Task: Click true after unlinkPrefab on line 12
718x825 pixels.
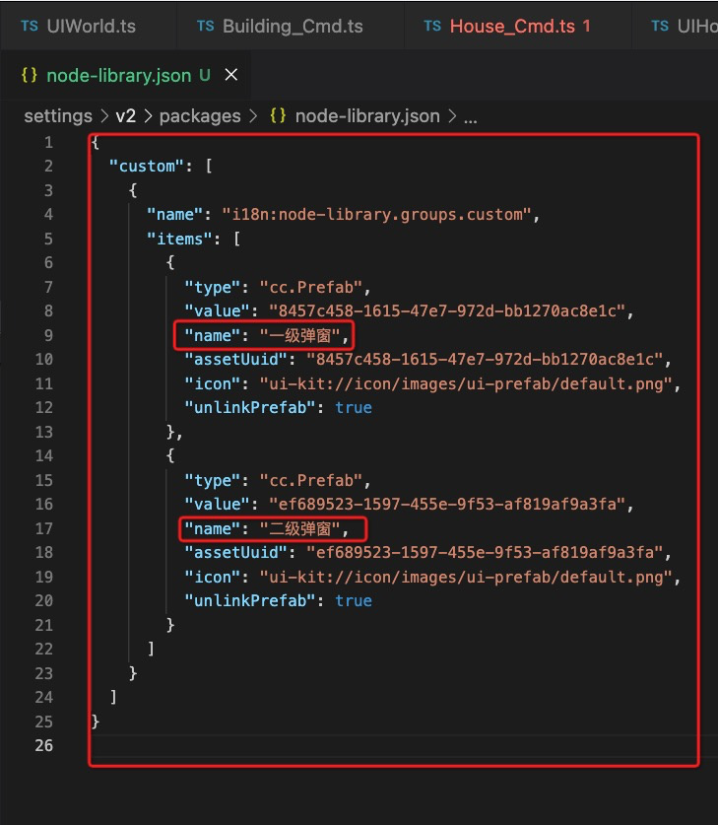Action: point(354,408)
